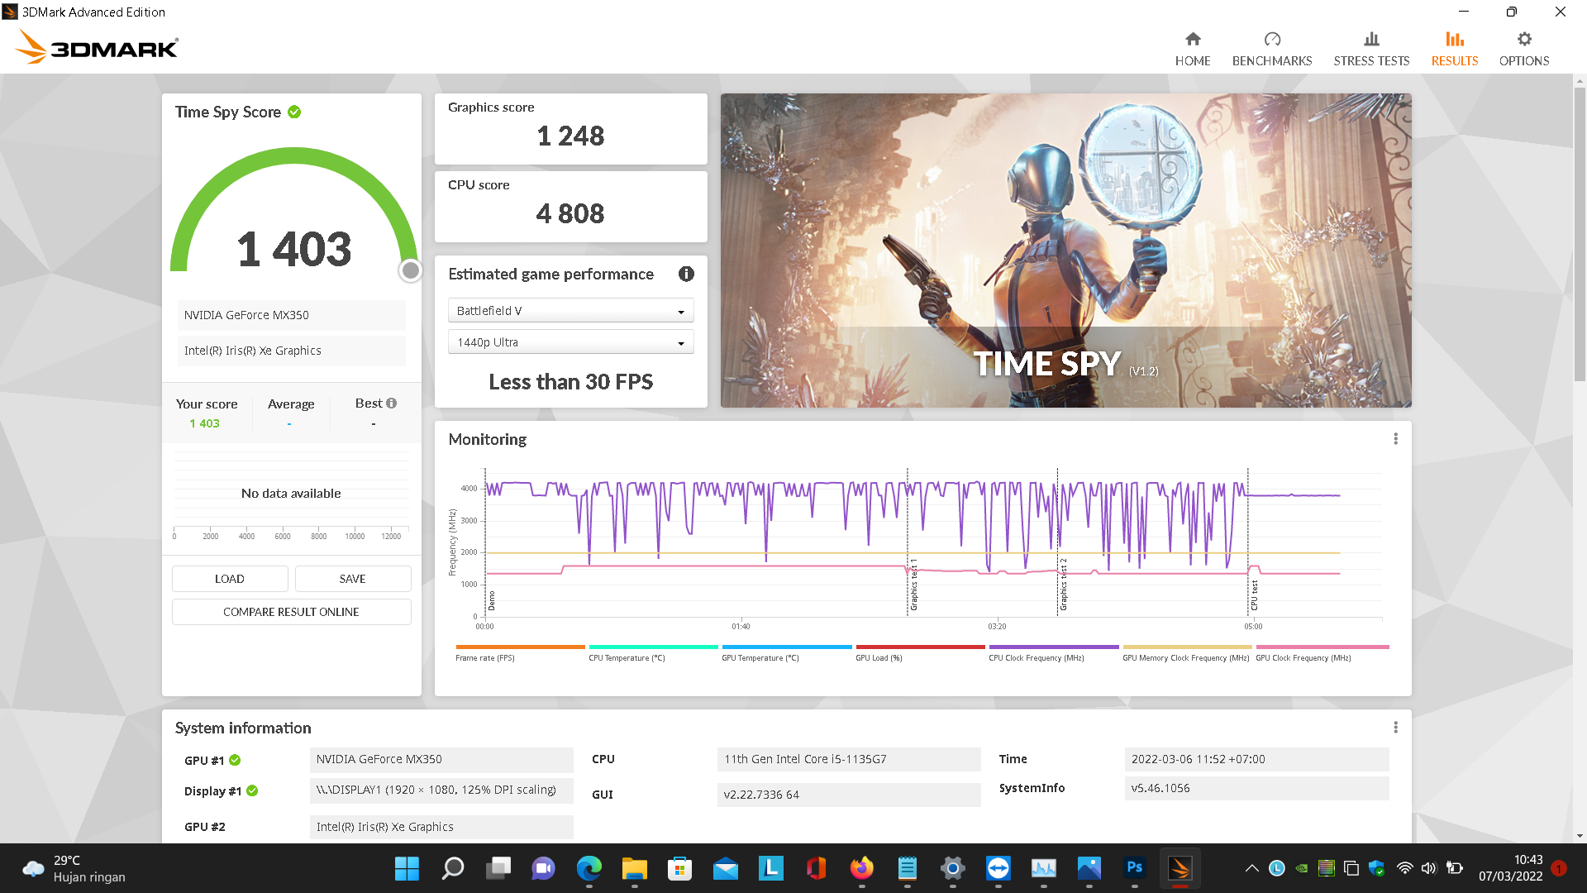Open Estimated game performance info icon
Viewport: 1587px width, 893px height.
click(686, 274)
